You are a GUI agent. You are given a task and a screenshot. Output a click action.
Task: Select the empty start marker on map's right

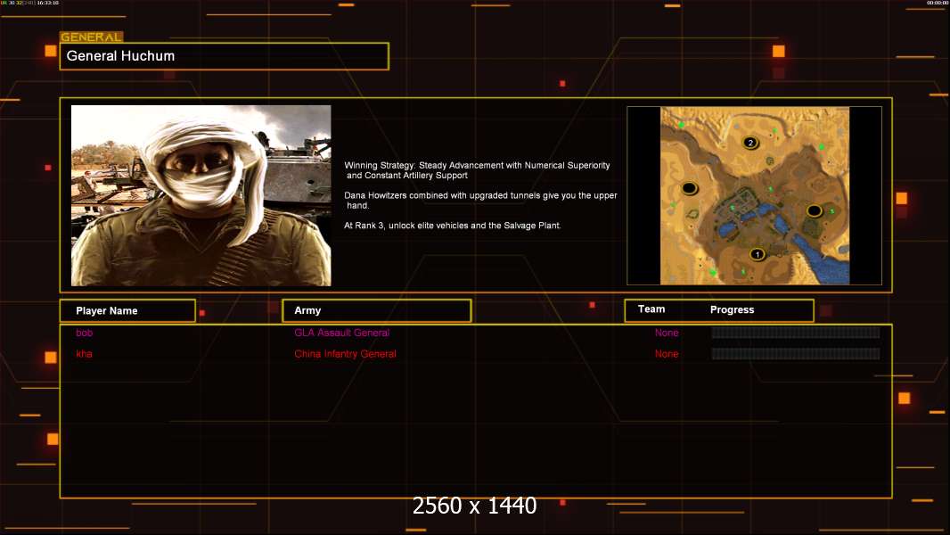click(x=814, y=210)
